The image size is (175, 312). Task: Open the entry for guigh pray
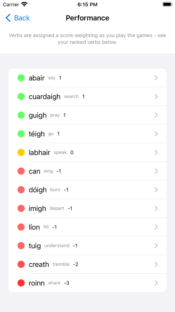click(37, 115)
